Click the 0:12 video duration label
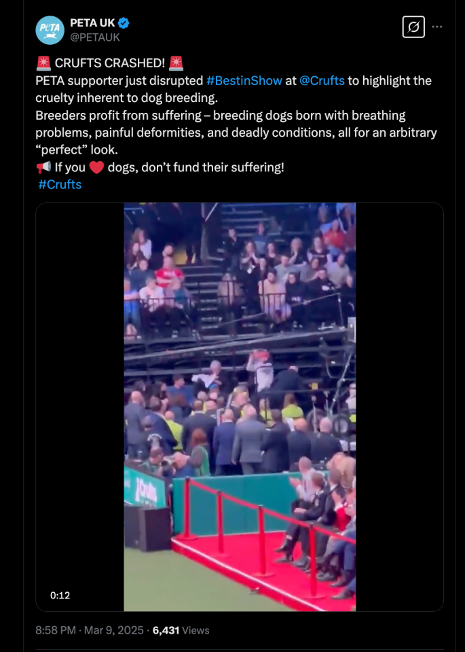Image resolution: width=465 pixels, height=652 pixels. [x=60, y=596]
